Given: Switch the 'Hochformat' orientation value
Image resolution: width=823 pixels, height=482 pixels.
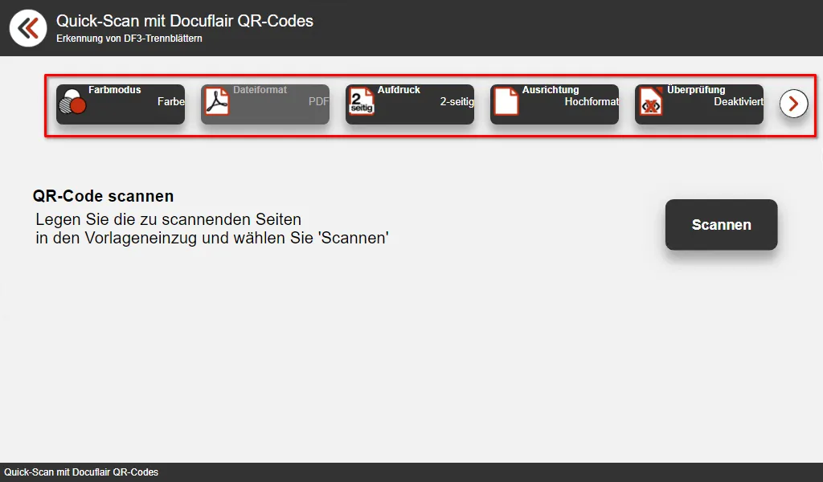Looking at the screenshot, I should pos(592,102).
